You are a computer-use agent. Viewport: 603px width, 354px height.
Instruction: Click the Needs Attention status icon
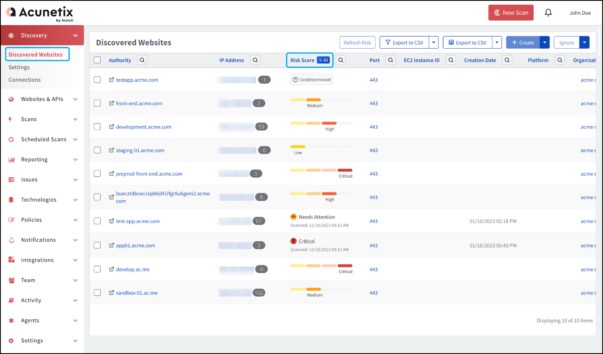[x=294, y=217]
